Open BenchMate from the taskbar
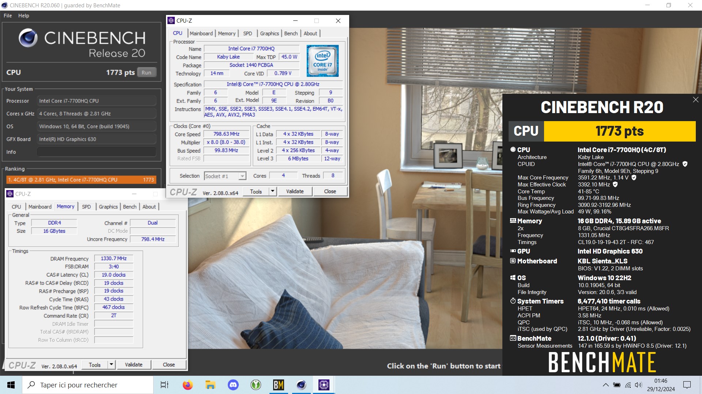 pyautogui.click(x=279, y=385)
